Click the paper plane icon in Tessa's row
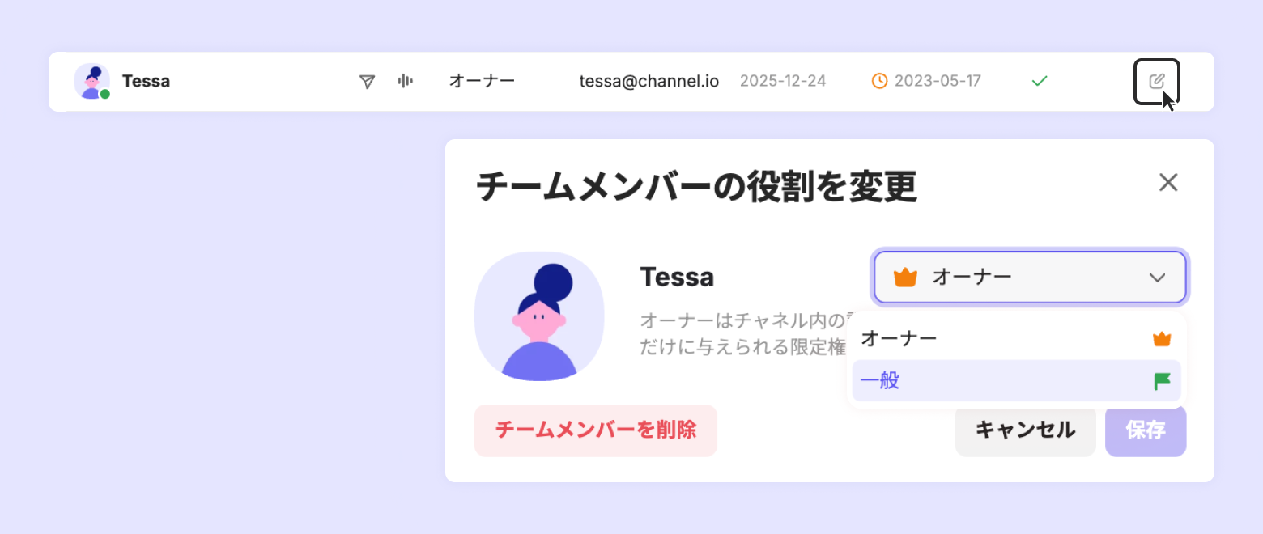The width and height of the screenshot is (1263, 534). (367, 82)
